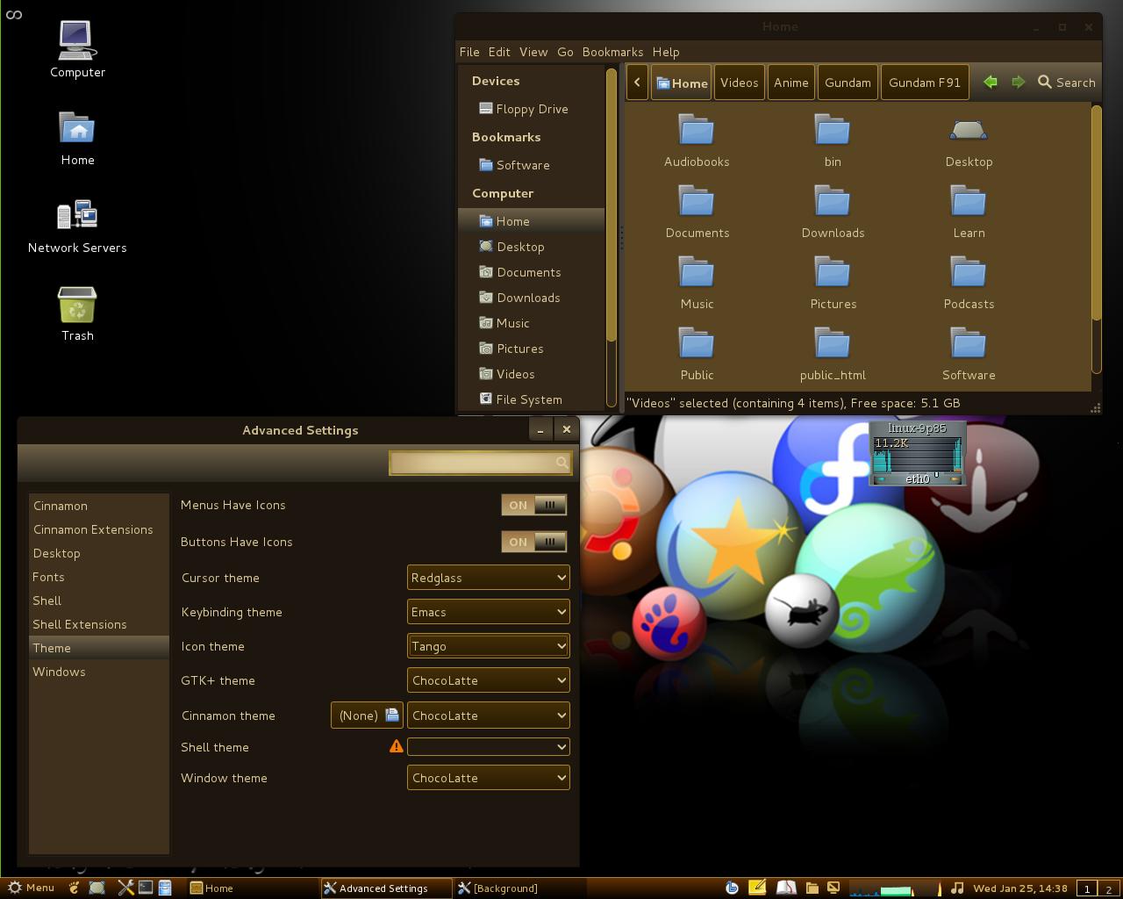Toggle Buttons Have Icons switch
The image size is (1123, 899).
pos(533,542)
